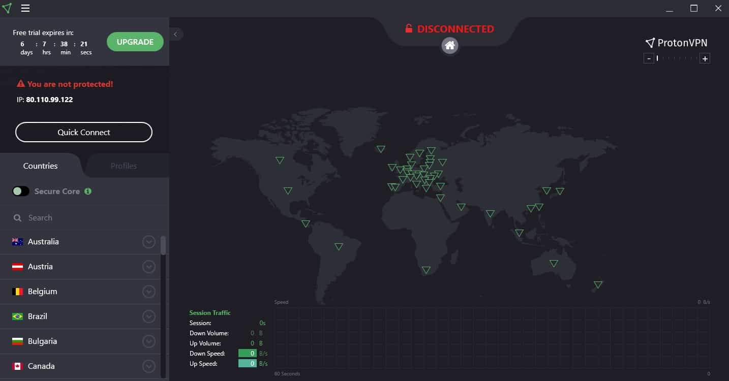
Task: Select the India server marker on map
Action: (x=490, y=213)
